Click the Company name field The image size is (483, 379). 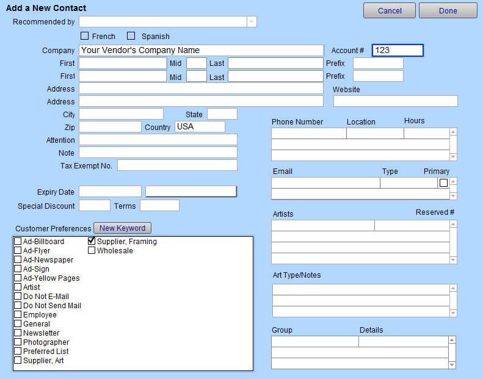click(x=201, y=50)
